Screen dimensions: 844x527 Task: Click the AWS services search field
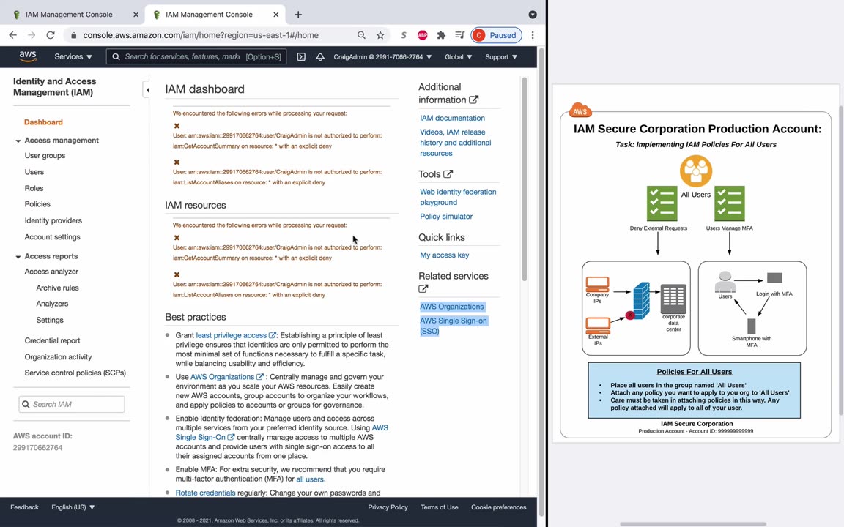(x=196, y=56)
